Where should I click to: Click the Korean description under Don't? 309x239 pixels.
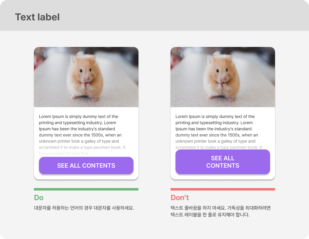click(221, 211)
